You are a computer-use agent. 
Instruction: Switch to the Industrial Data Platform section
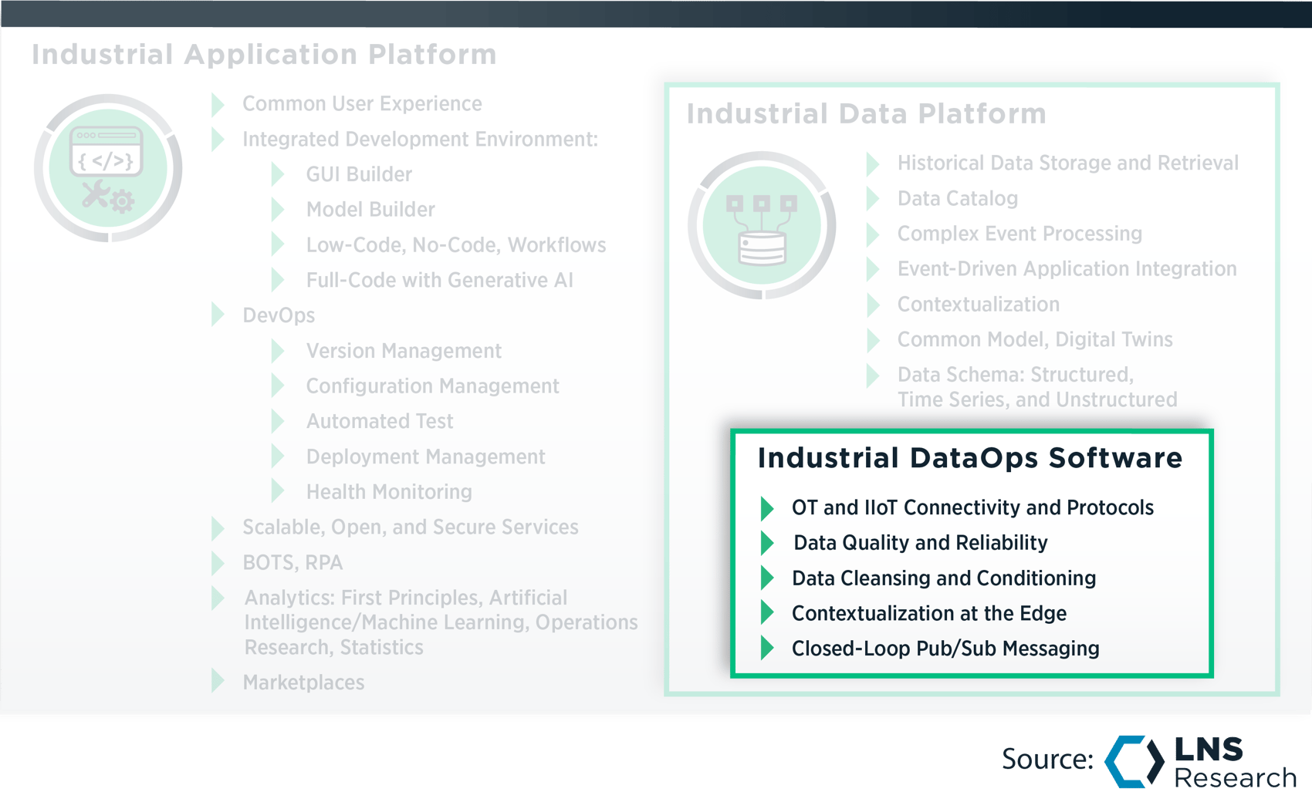pos(867,114)
